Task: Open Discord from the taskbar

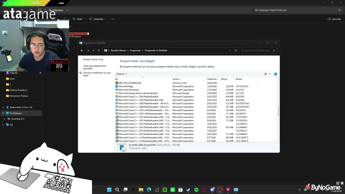Action: [212, 190]
